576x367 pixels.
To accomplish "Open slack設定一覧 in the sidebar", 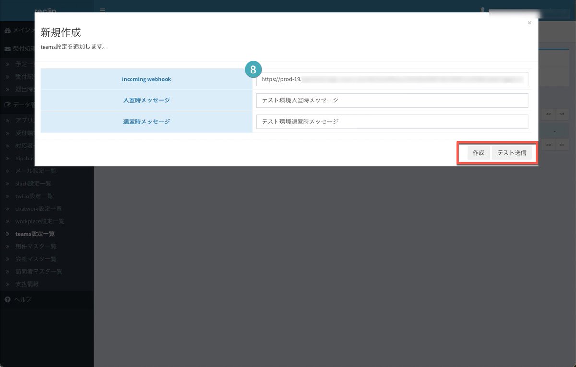I will pyautogui.click(x=33, y=183).
